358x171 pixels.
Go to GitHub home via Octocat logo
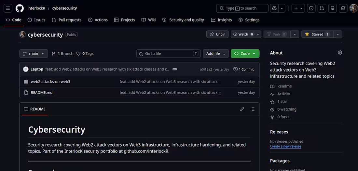coord(20,8)
